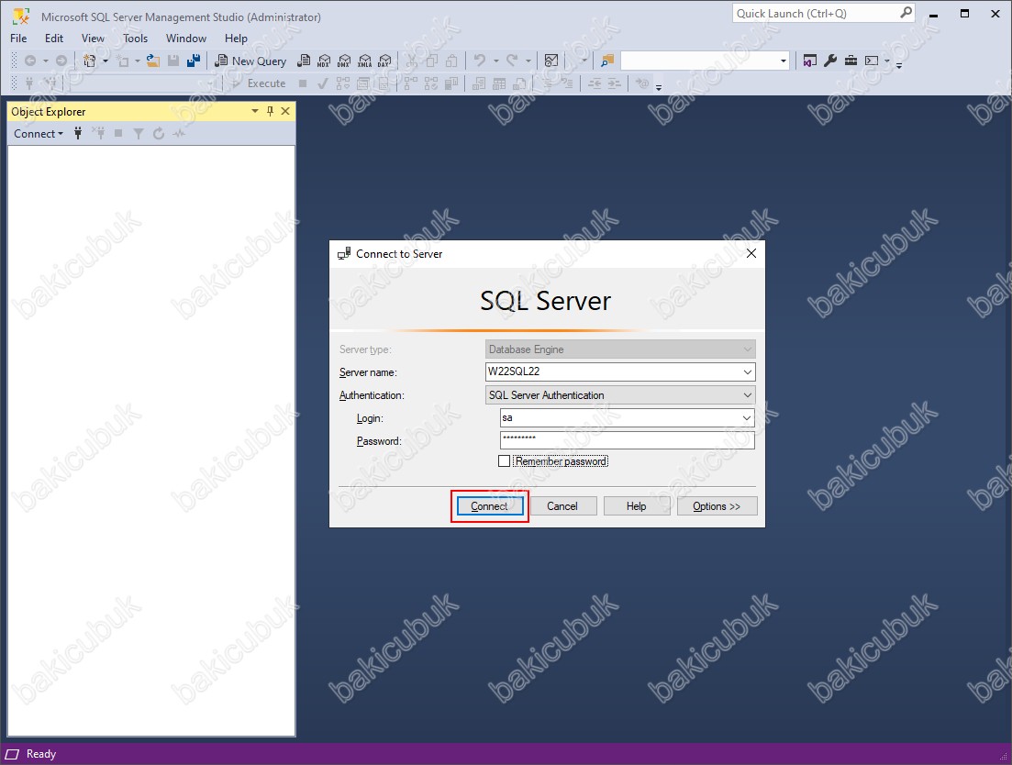Toggle the Remember password checkbox
Viewport: 1012px width, 765px height.
504,461
